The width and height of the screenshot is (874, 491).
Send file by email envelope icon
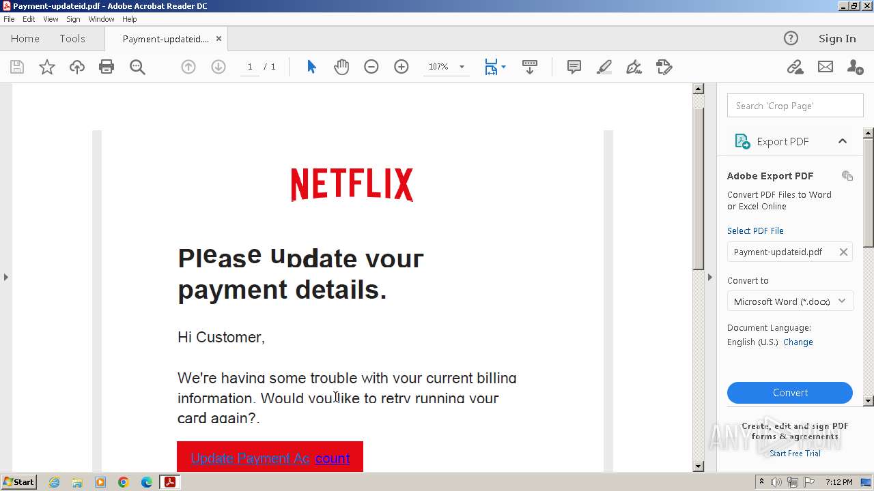point(826,67)
